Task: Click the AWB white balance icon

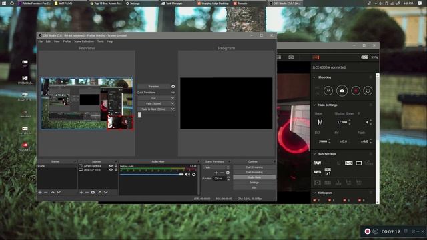Action: pos(318,172)
